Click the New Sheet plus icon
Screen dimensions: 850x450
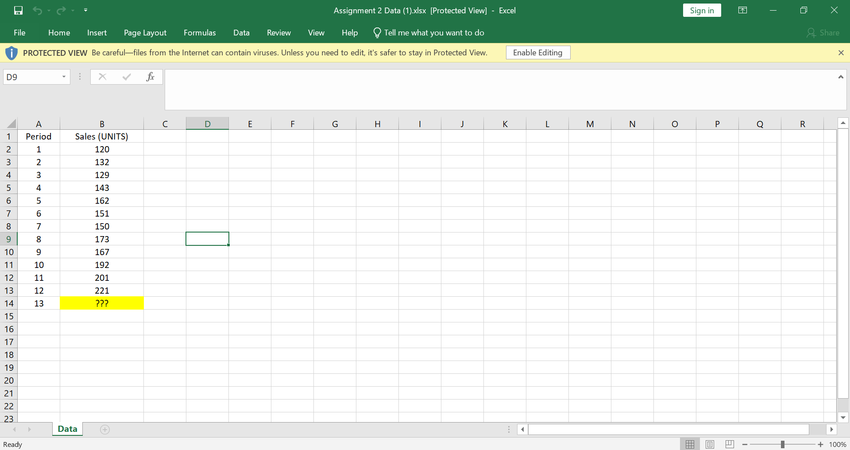(105, 429)
